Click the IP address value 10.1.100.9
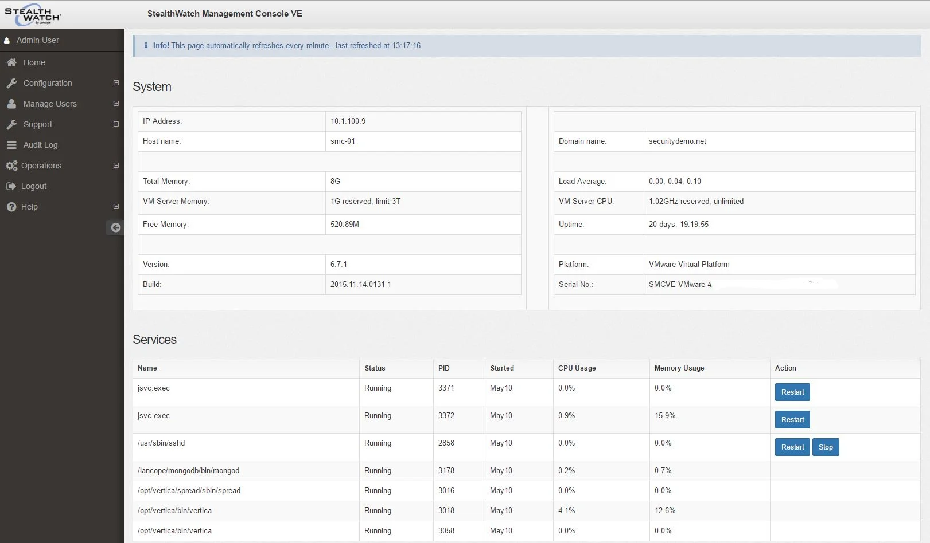This screenshot has width=930, height=543. [348, 121]
